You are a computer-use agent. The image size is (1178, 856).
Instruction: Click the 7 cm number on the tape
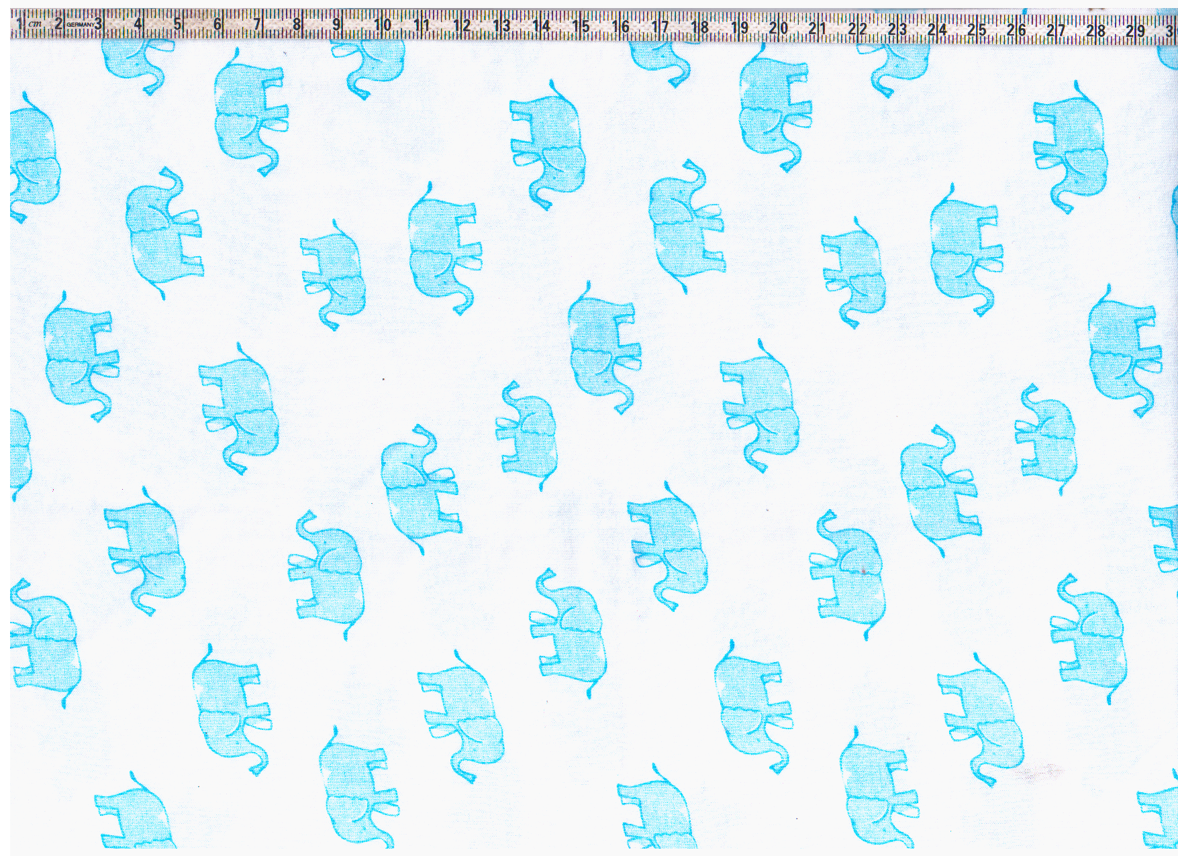256,25
